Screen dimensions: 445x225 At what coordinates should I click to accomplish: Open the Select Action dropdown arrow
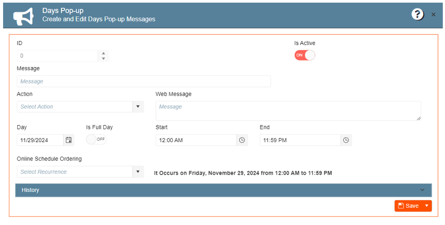[x=138, y=106]
